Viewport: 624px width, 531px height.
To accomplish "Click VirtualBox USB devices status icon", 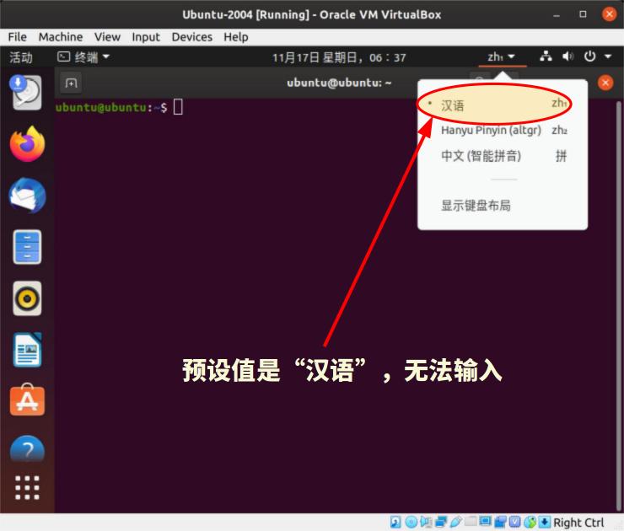I will [456, 522].
